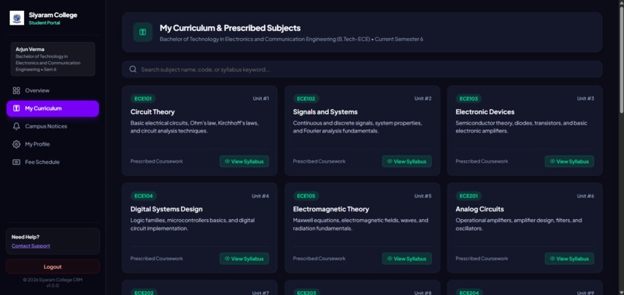624x295 pixels.
Task: View Syllabus for Circuit Theory
Action: pyautogui.click(x=245, y=161)
